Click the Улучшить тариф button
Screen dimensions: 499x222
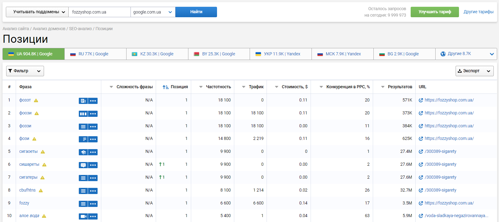click(434, 12)
